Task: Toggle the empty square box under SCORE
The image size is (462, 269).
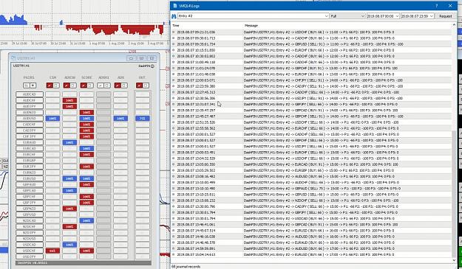Action: [x=90, y=85]
